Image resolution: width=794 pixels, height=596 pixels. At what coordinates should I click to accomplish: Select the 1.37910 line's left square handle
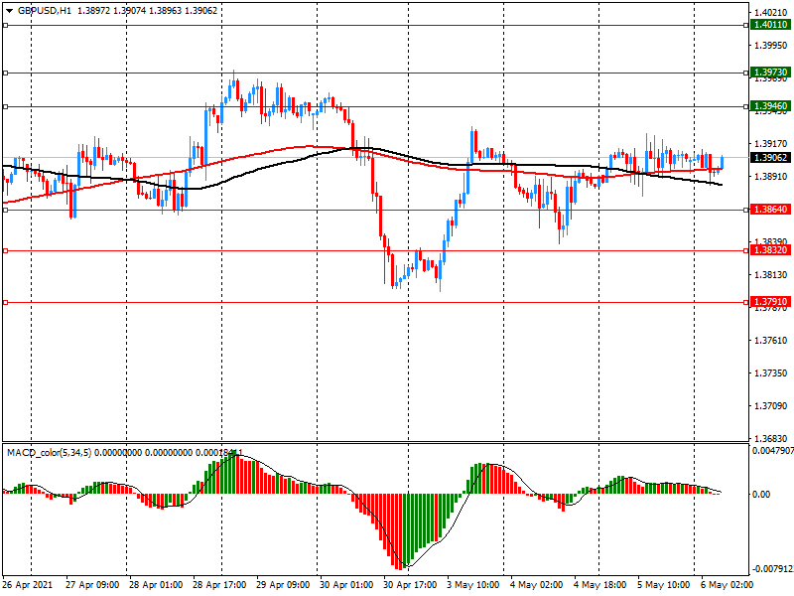click(x=6, y=302)
